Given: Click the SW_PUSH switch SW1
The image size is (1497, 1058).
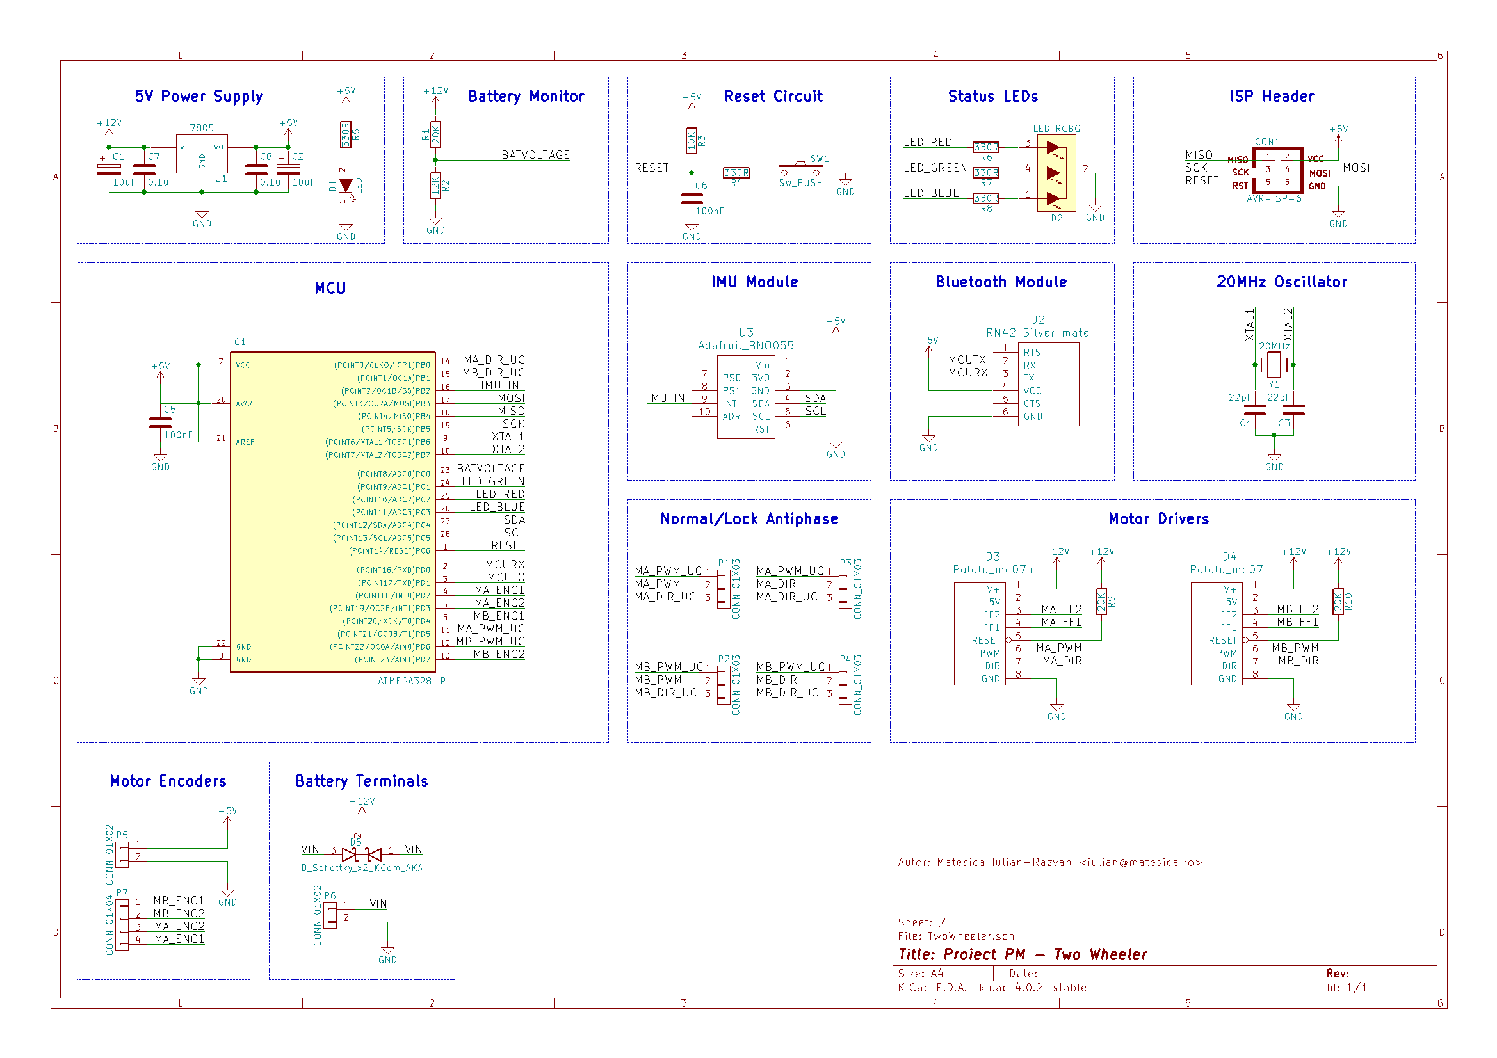Looking at the screenshot, I should [800, 170].
